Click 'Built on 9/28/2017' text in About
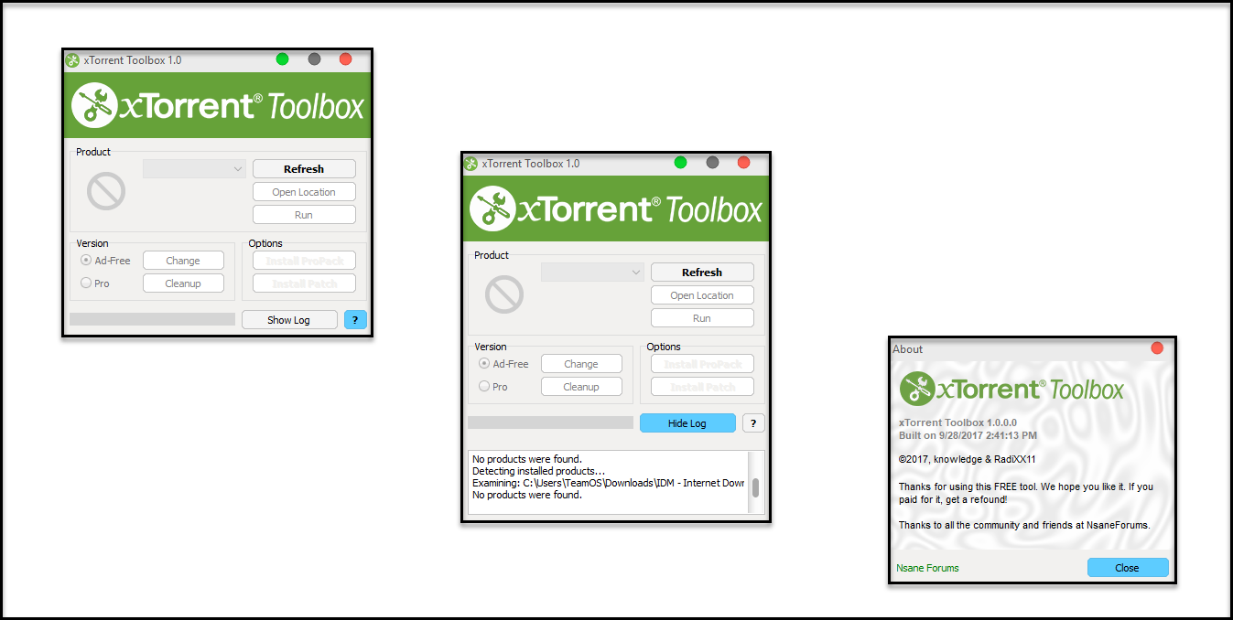 pos(968,435)
